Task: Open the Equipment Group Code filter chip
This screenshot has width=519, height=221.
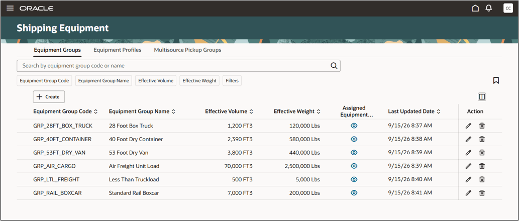Action: pyautogui.click(x=44, y=81)
